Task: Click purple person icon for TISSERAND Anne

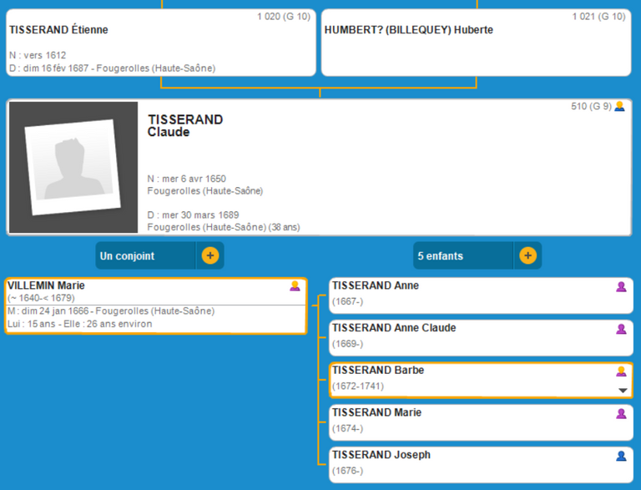Action: tap(621, 286)
